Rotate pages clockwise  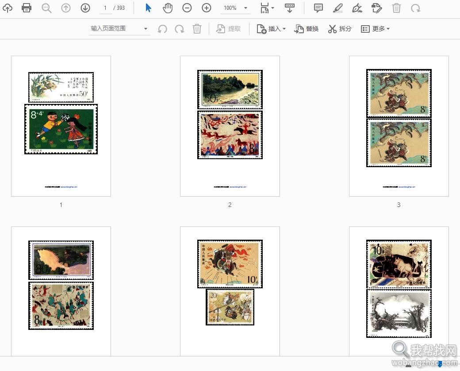tap(179, 29)
